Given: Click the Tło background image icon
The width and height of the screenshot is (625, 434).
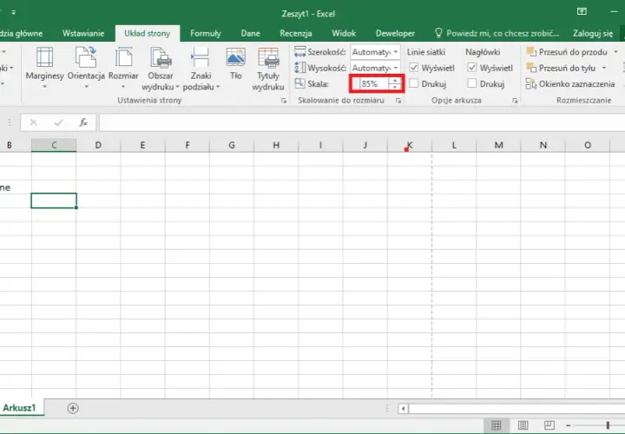Looking at the screenshot, I should [235, 57].
